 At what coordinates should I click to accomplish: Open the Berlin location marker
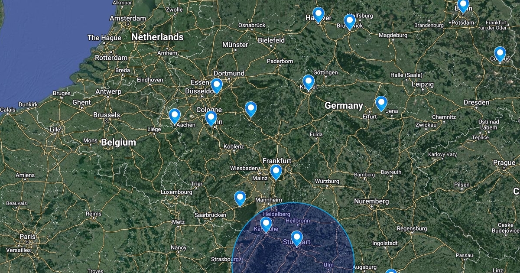(x=463, y=5)
